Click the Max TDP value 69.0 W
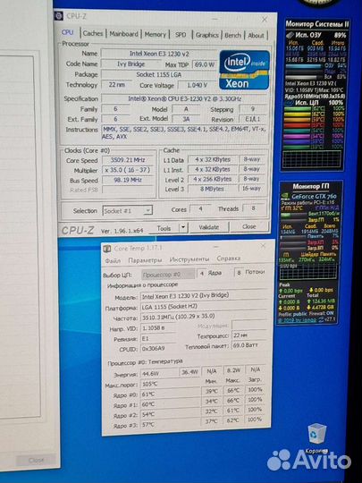The image size is (362, 483). (x=205, y=64)
